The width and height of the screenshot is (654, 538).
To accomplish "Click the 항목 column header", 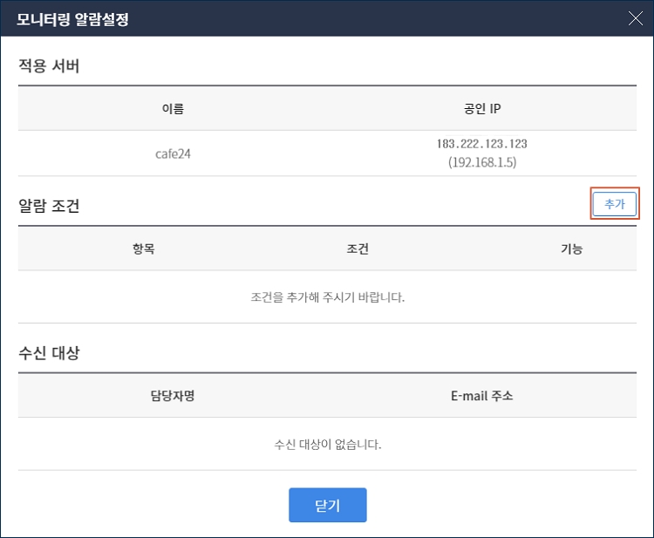I will pos(141,249).
